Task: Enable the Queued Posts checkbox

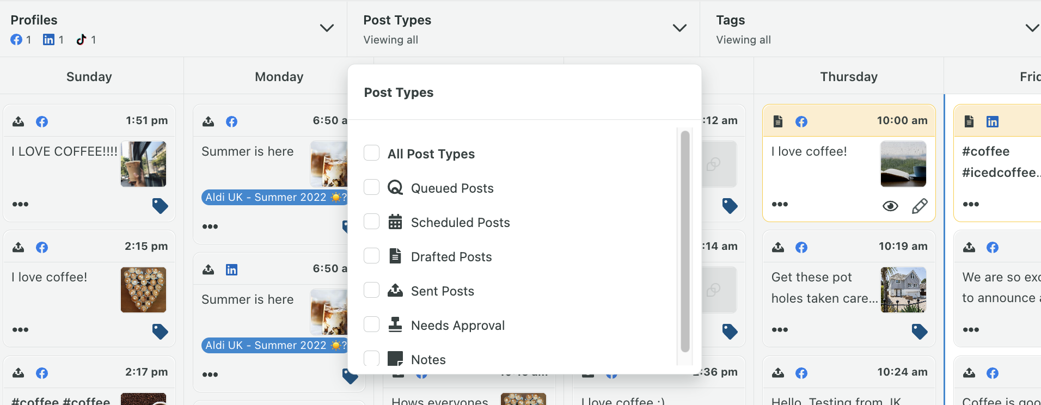Action: tap(371, 187)
